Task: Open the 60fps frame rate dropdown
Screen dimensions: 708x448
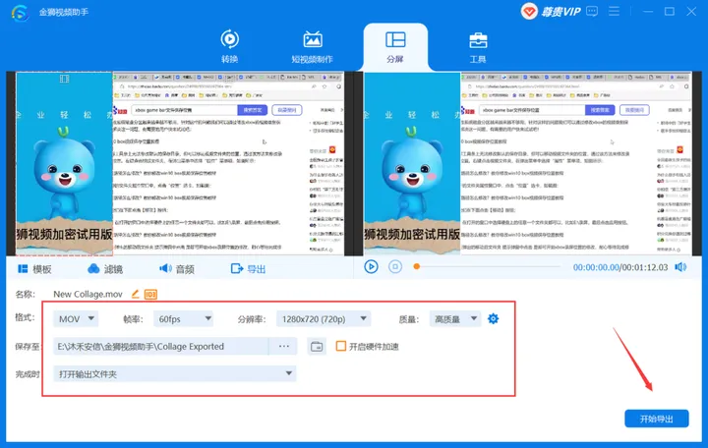Action: click(x=183, y=318)
